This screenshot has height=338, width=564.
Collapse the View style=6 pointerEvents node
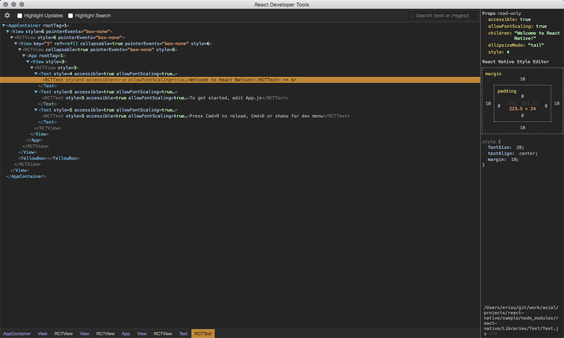7,32
